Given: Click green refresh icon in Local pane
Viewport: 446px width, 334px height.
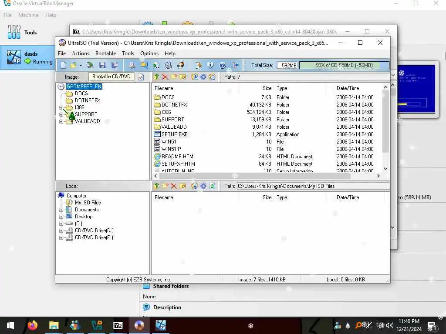Looking at the screenshot, I should pyautogui.click(x=212, y=186).
